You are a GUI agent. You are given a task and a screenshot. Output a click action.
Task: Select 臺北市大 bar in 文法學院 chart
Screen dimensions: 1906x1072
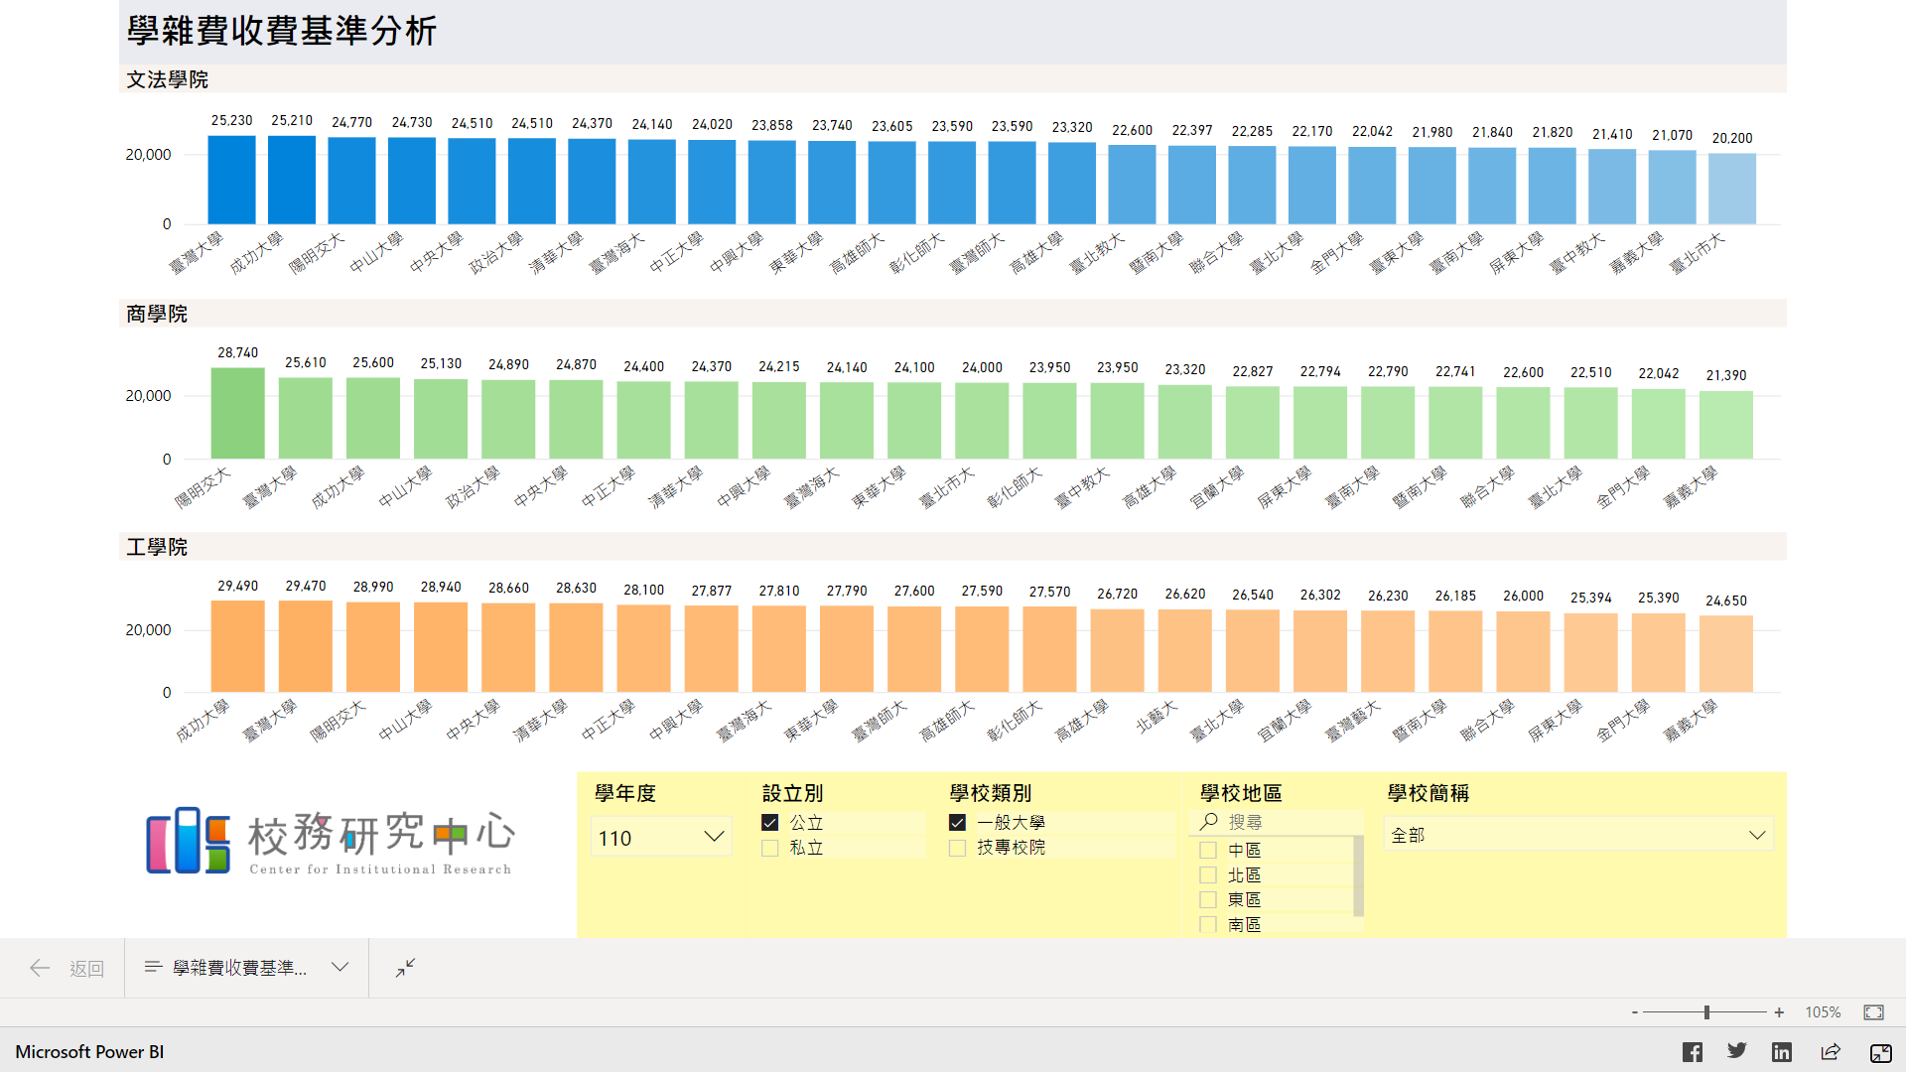[x=1732, y=189]
